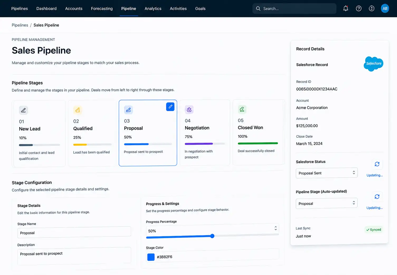
Task: Click the March 15, 2024 close date
Action: click(x=309, y=143)
